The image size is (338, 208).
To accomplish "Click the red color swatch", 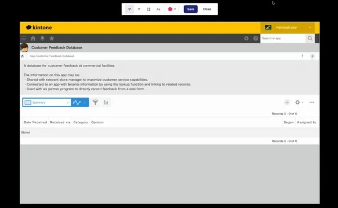I will pos(170,9).
